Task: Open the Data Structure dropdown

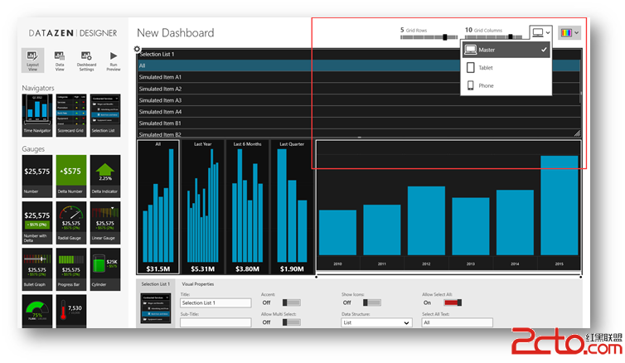Action: pos(376,322)
